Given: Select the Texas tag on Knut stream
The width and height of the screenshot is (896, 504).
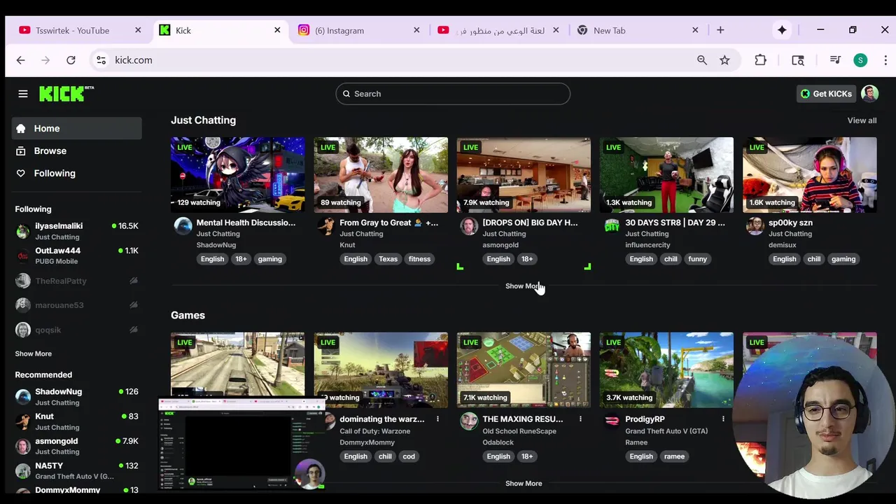Looking at the screenshot, I should [388, 259].
